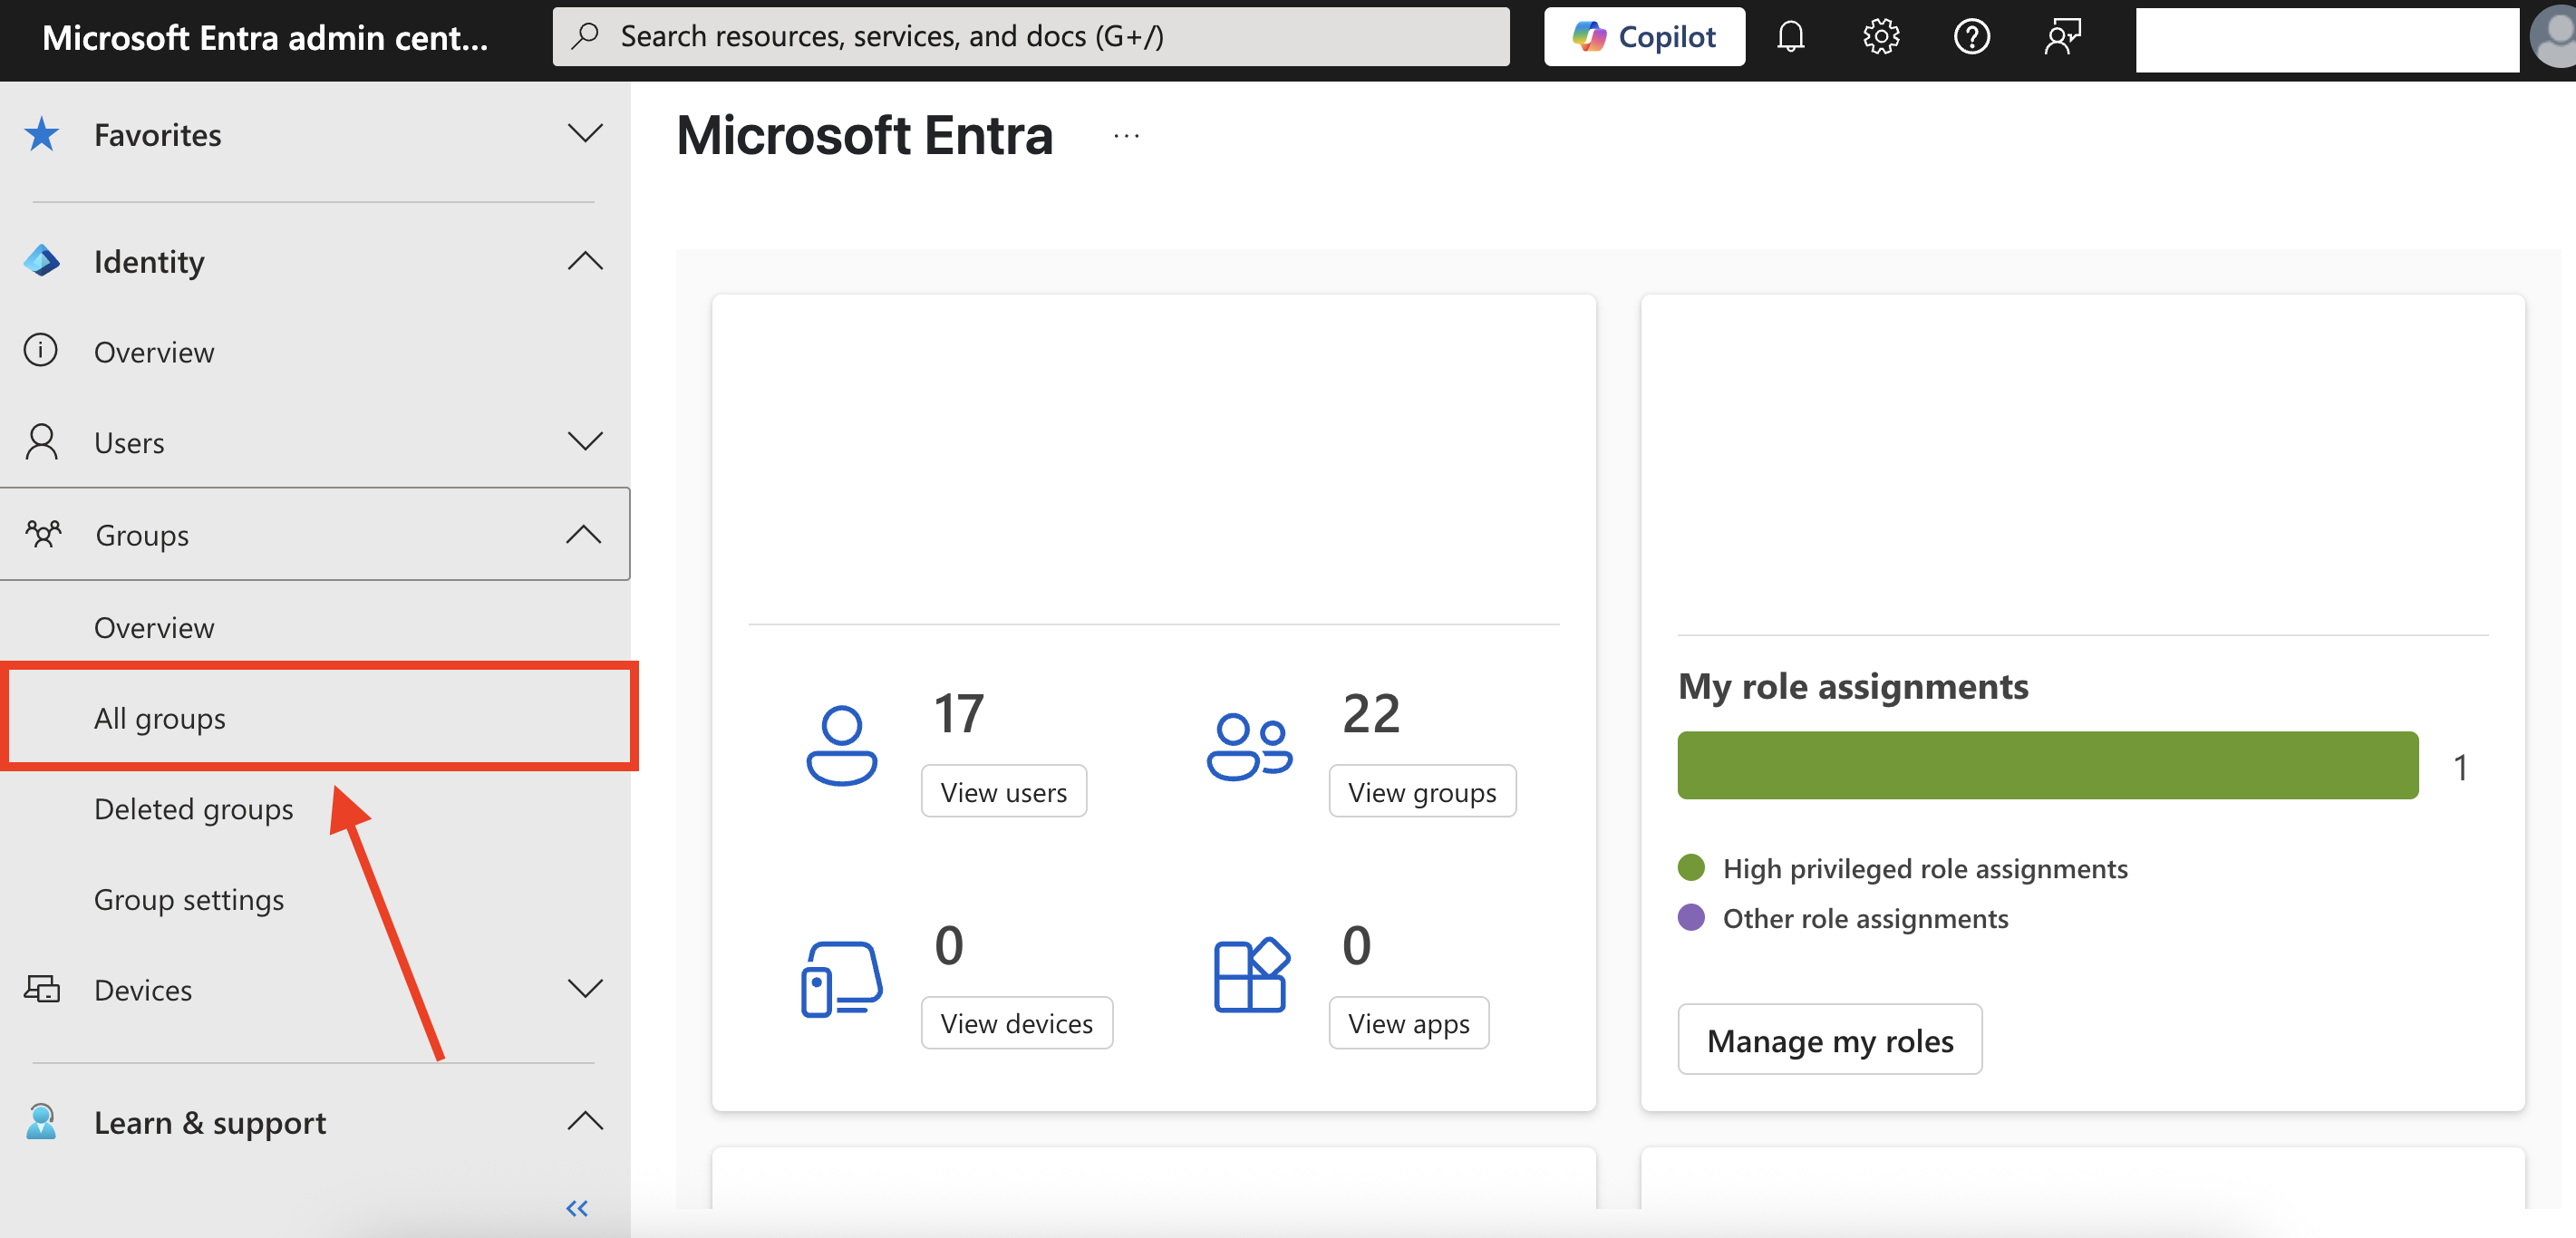Open Deleted groups menu item

click(193, 808)
